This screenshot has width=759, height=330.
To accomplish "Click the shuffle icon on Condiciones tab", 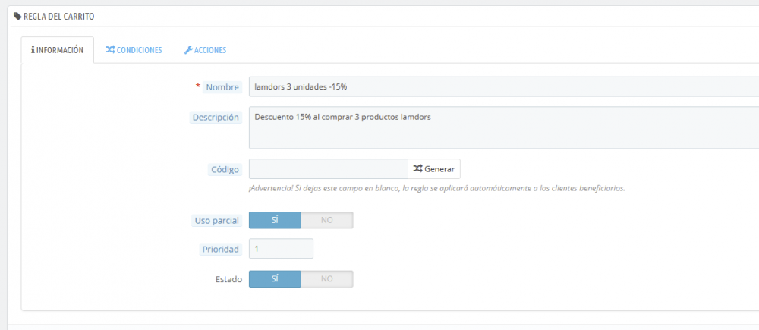I will pyautogui.click(x=110, y=50).
